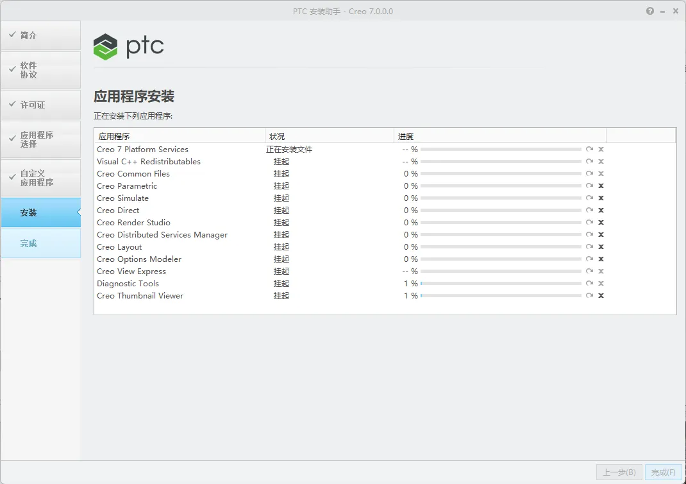The image size is (686, 484).
Task: Select the 完成 step in sidebar
Action: (40, 243)
